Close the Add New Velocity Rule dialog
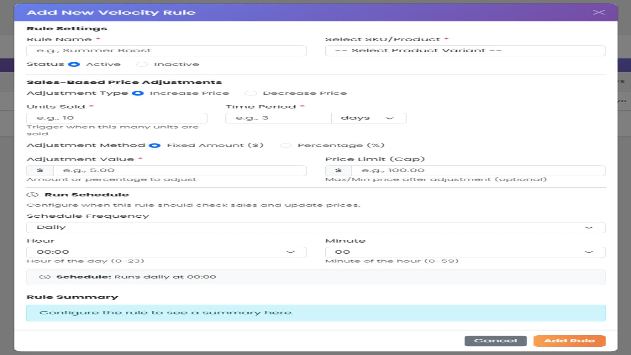 coord(599,12)
